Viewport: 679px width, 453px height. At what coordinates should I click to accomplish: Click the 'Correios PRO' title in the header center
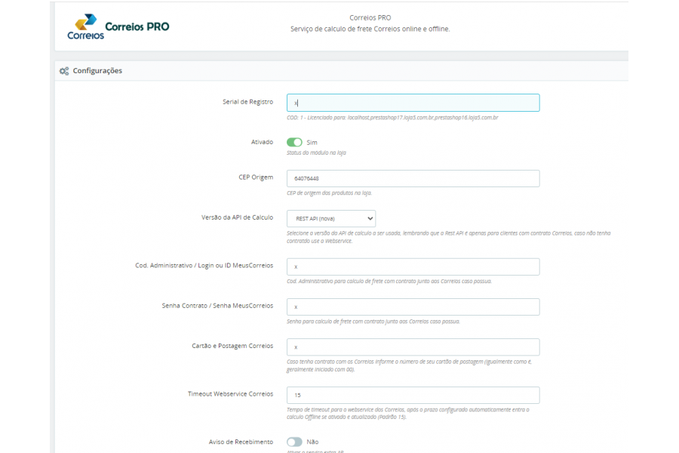[370, 18]
